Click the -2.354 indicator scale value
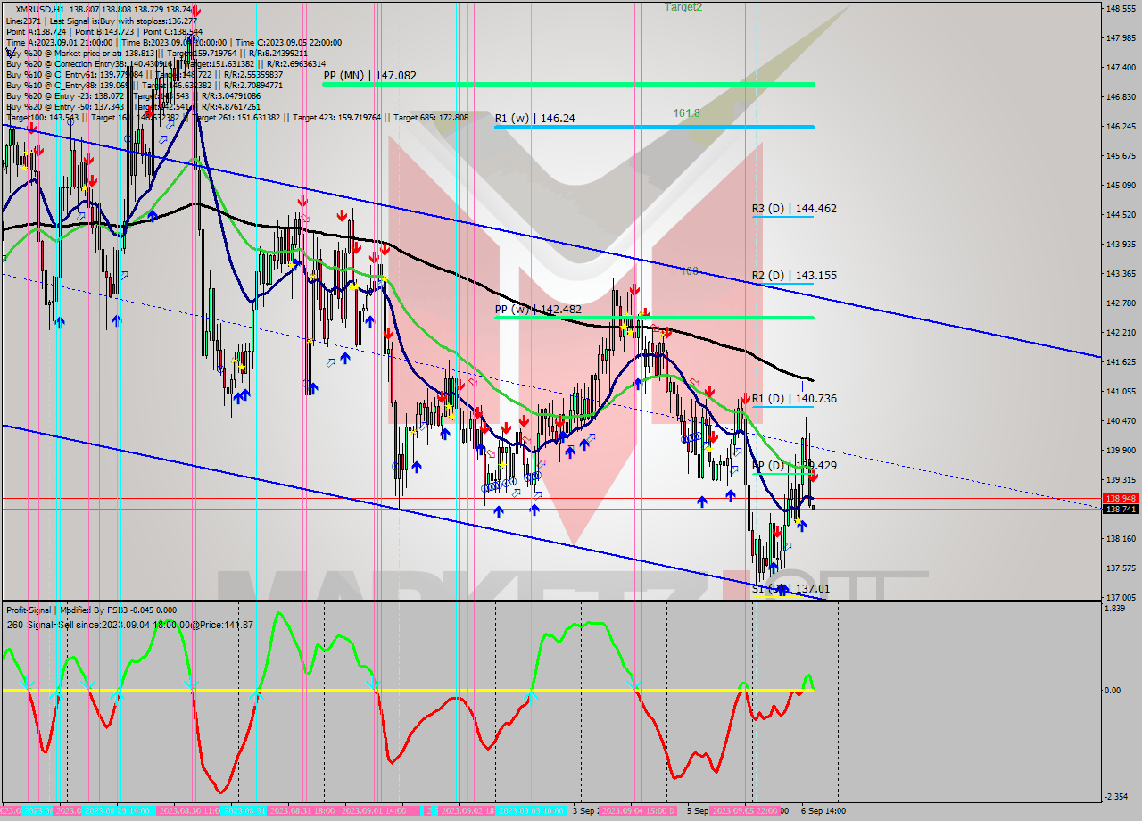The image size is (1142, 821). point(1116,797)
